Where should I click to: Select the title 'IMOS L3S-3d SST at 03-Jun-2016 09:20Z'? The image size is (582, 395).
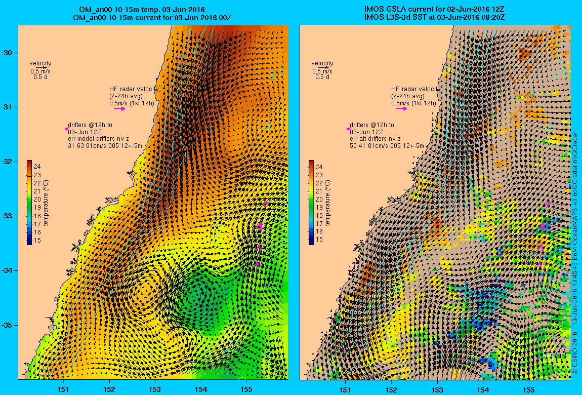coord(435,17)
